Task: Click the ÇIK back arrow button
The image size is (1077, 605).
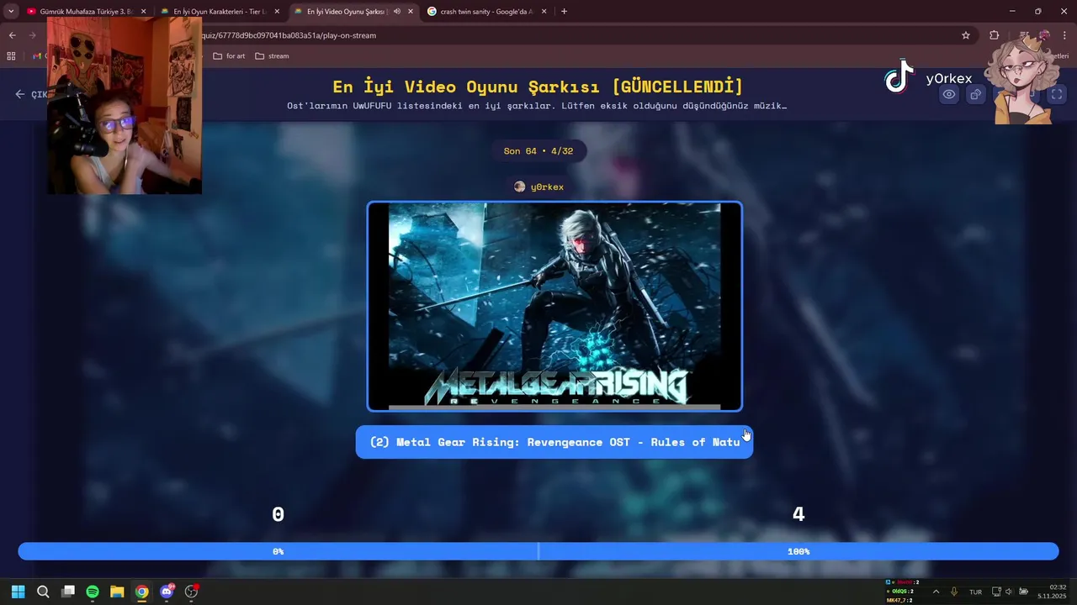Action: pos(30,94)
